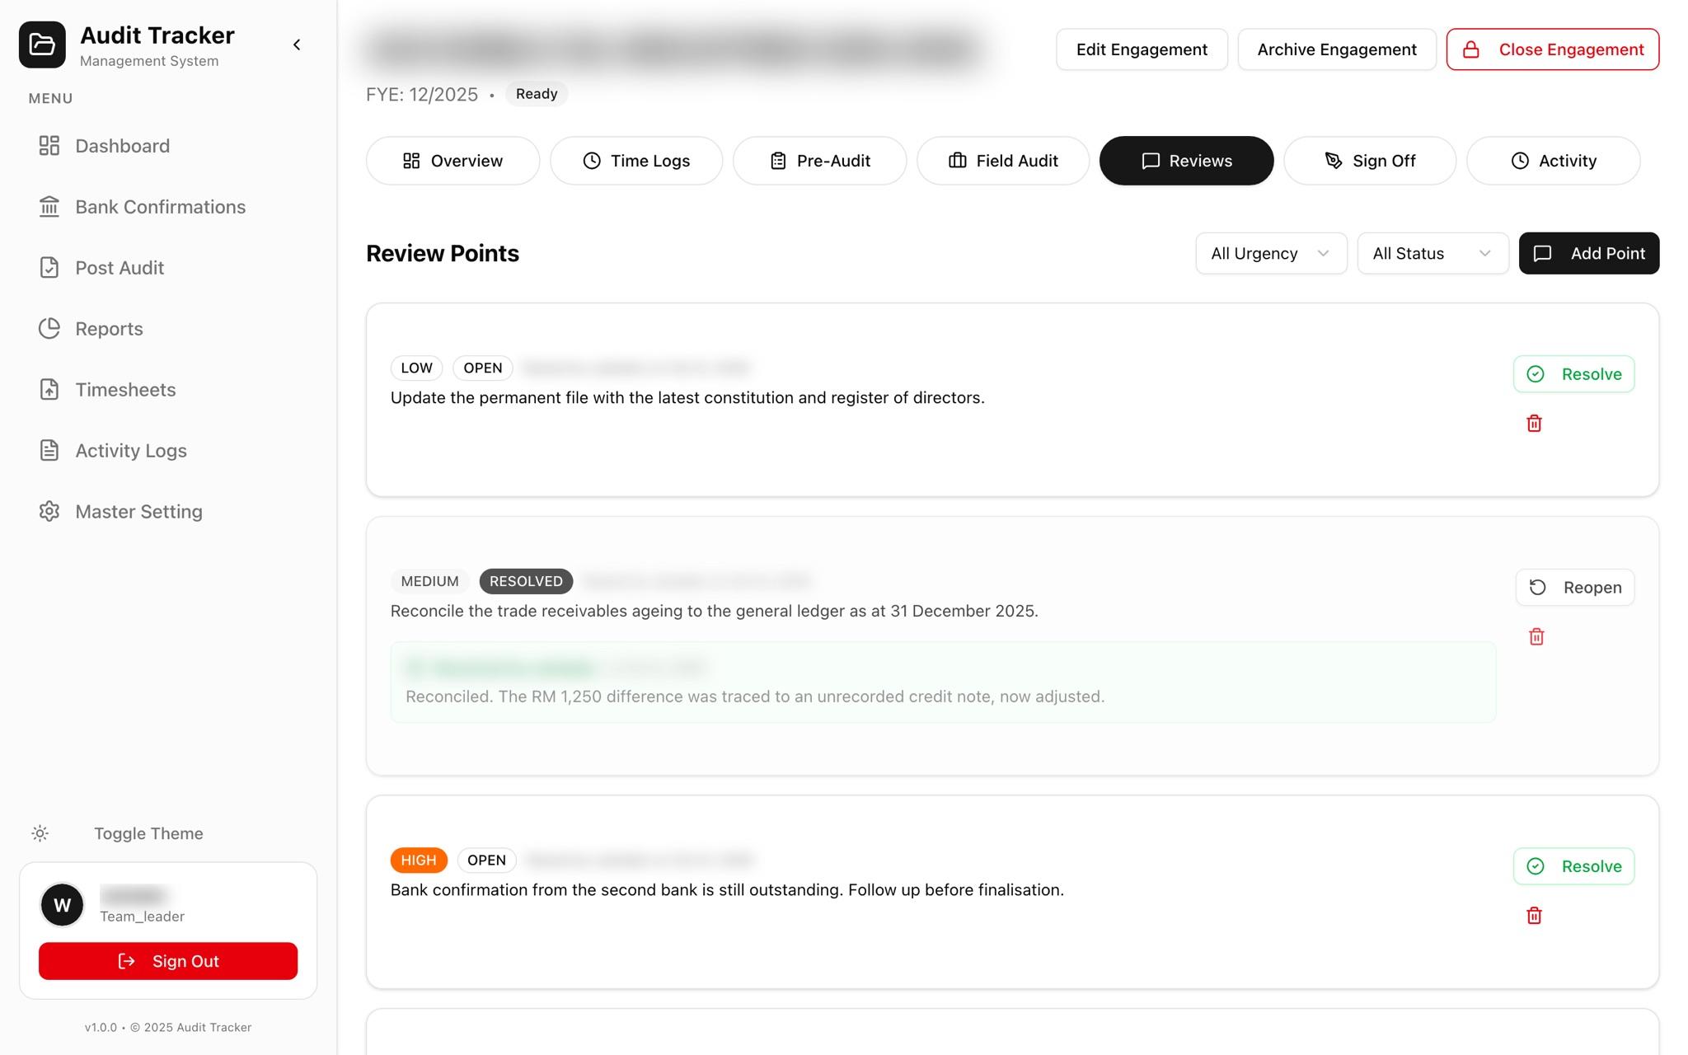
Task: Reopen the trade receivables review point
Action: (x=1574, y=588)
